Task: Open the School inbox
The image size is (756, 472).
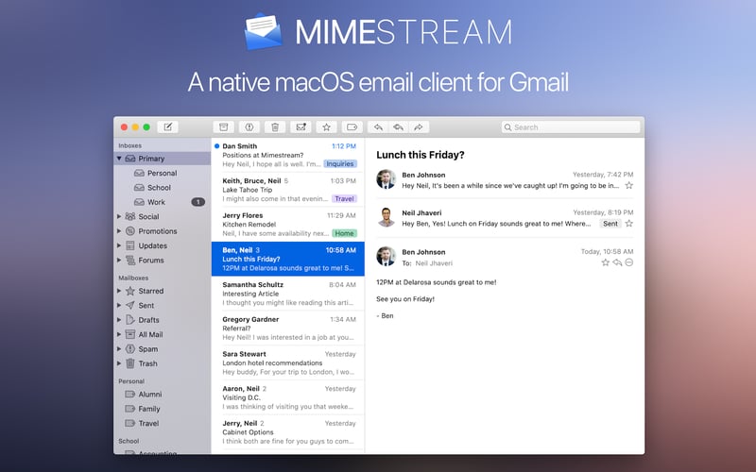Action: tap(163, 187)
